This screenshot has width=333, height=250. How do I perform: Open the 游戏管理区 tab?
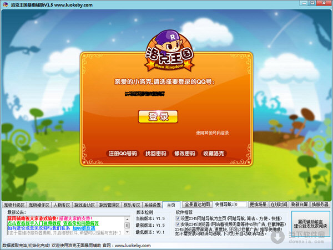[x=109, y=205]
